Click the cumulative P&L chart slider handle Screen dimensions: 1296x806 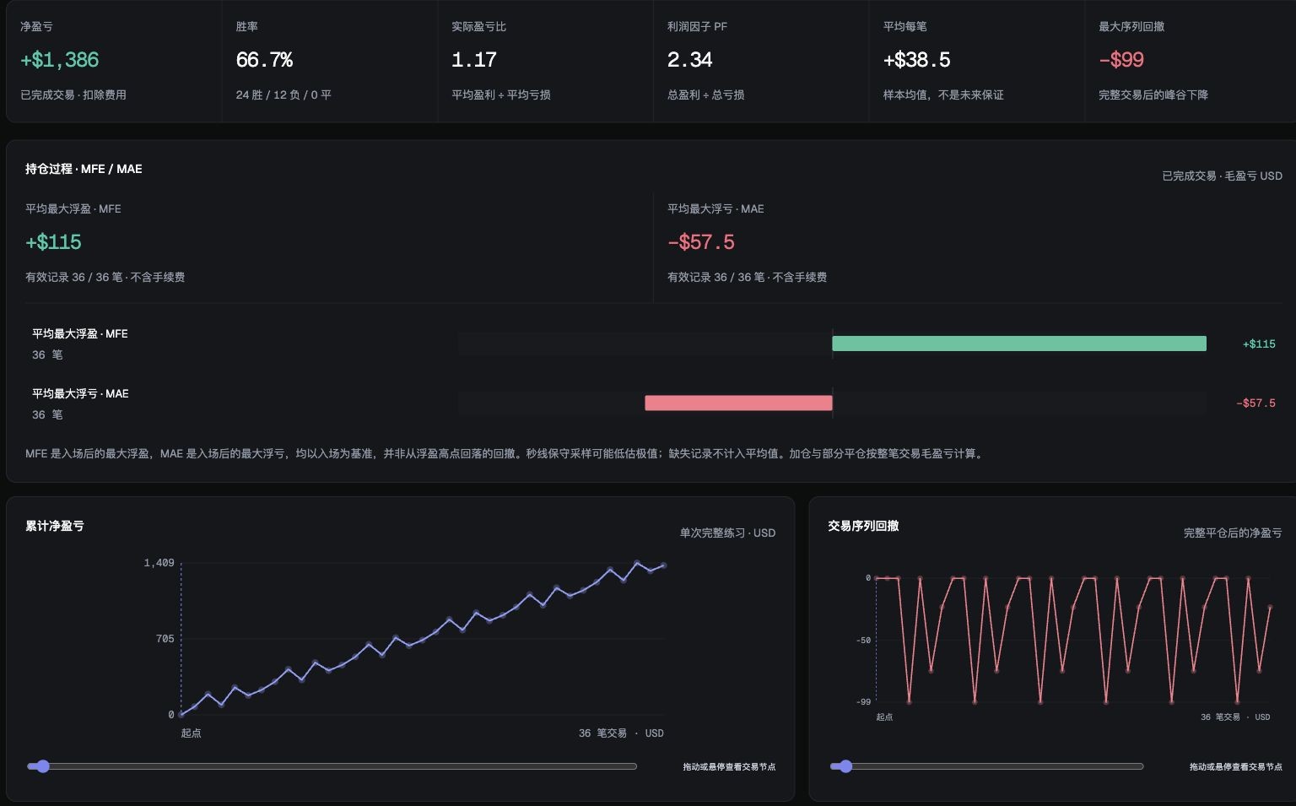(43, 766)
